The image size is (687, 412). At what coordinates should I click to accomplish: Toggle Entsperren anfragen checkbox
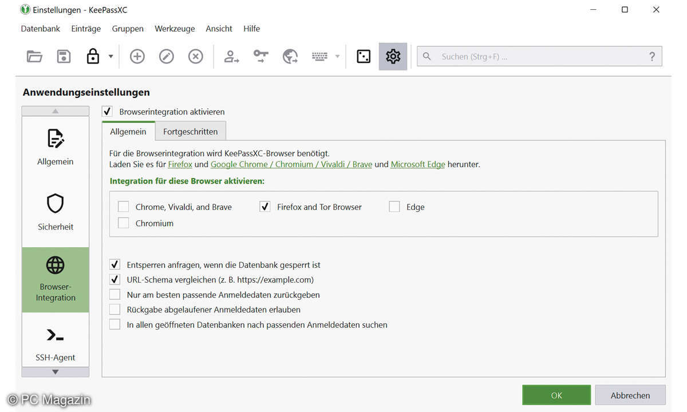[x=115, y=264]
